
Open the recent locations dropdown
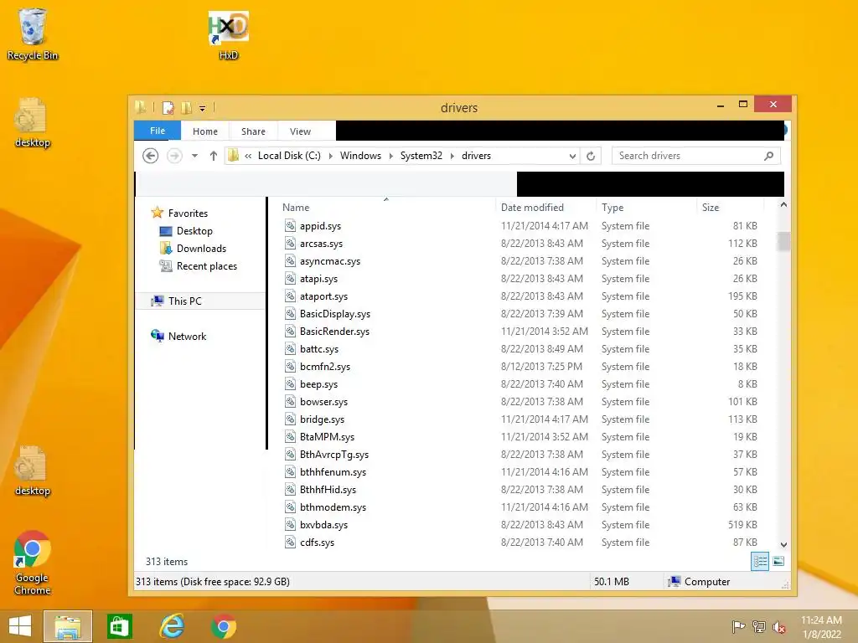click(x=194, y=156)
